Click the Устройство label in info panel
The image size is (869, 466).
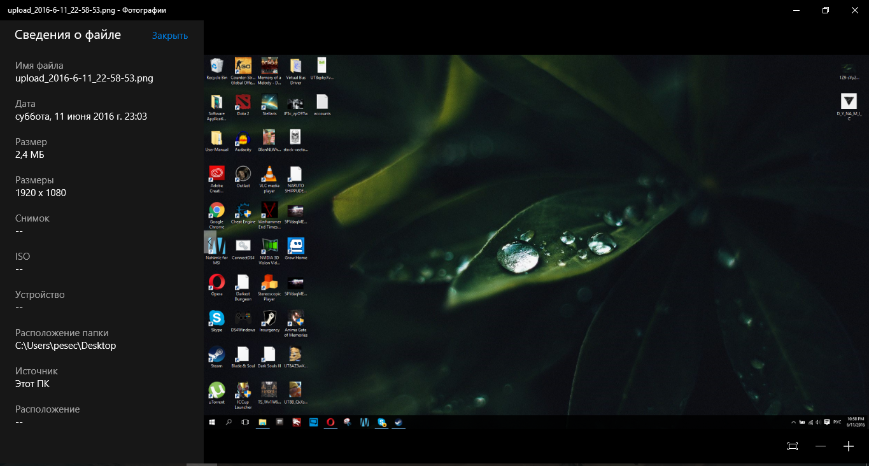(x=40, y=295)
